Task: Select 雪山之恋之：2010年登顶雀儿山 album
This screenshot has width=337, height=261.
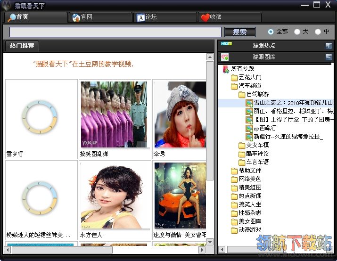Action: [x=293, y=103]
